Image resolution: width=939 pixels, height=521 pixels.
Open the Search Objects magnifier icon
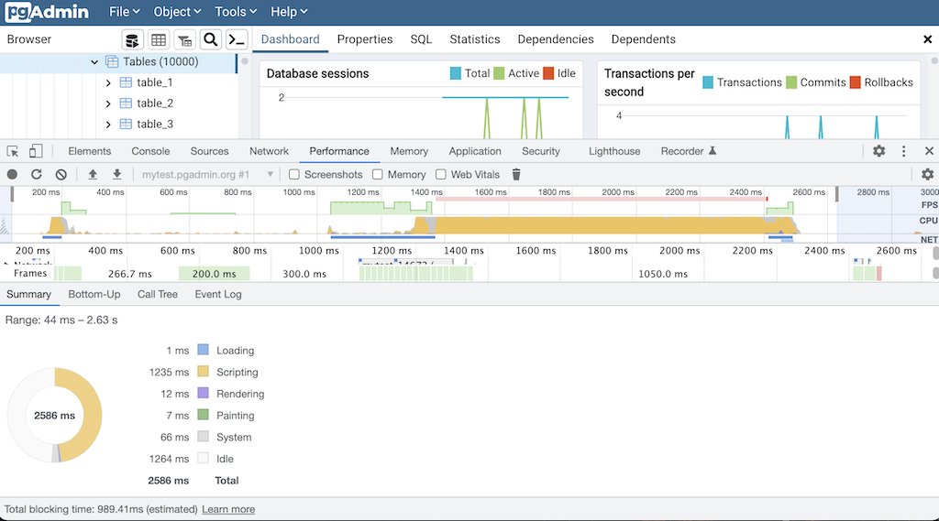(x=211, y=39)
